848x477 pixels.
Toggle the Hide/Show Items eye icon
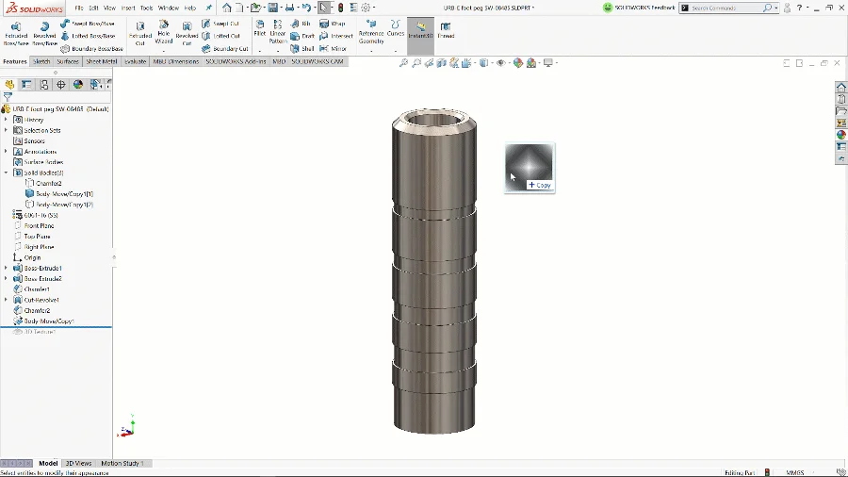502,63
